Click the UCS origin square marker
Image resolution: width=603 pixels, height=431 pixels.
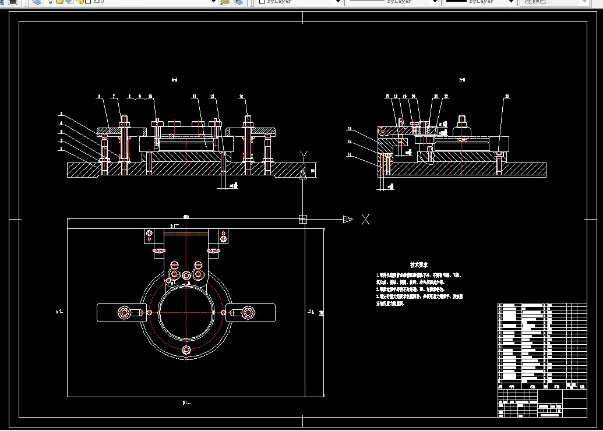[303, 219]
